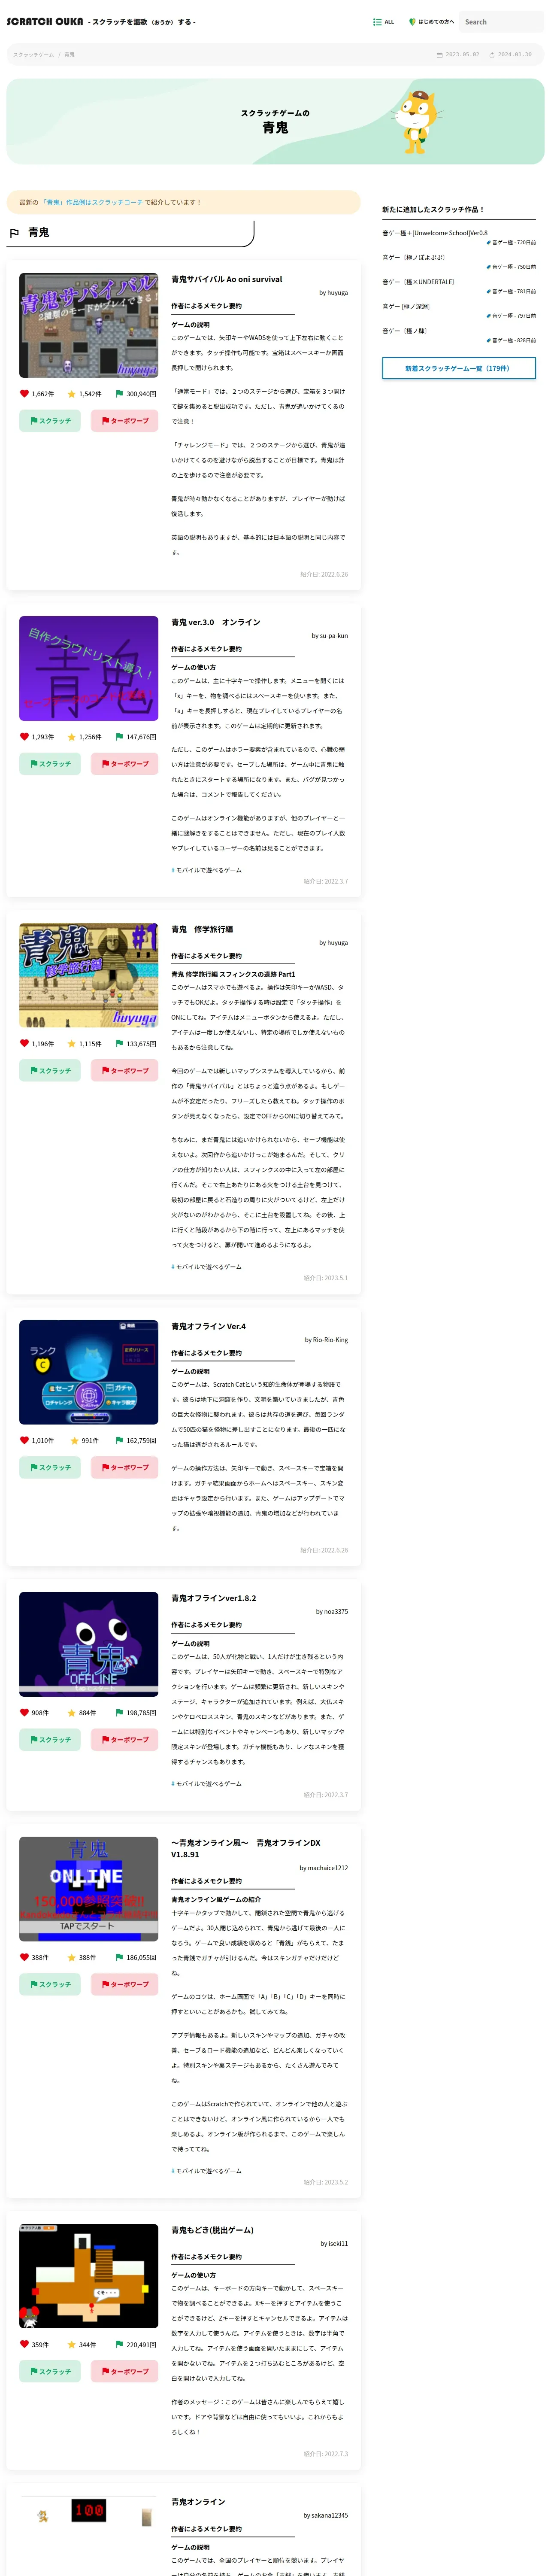Screen dimensions: 551x2576
Task: Open the ALL list menu
Action: [x=384, y=22]
